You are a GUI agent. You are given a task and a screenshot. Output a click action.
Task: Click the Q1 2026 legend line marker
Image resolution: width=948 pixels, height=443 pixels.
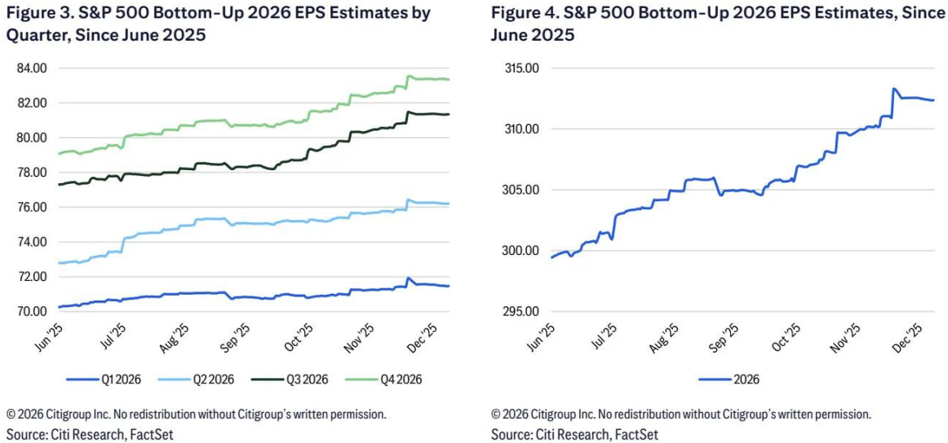click(x=82, y=379)
